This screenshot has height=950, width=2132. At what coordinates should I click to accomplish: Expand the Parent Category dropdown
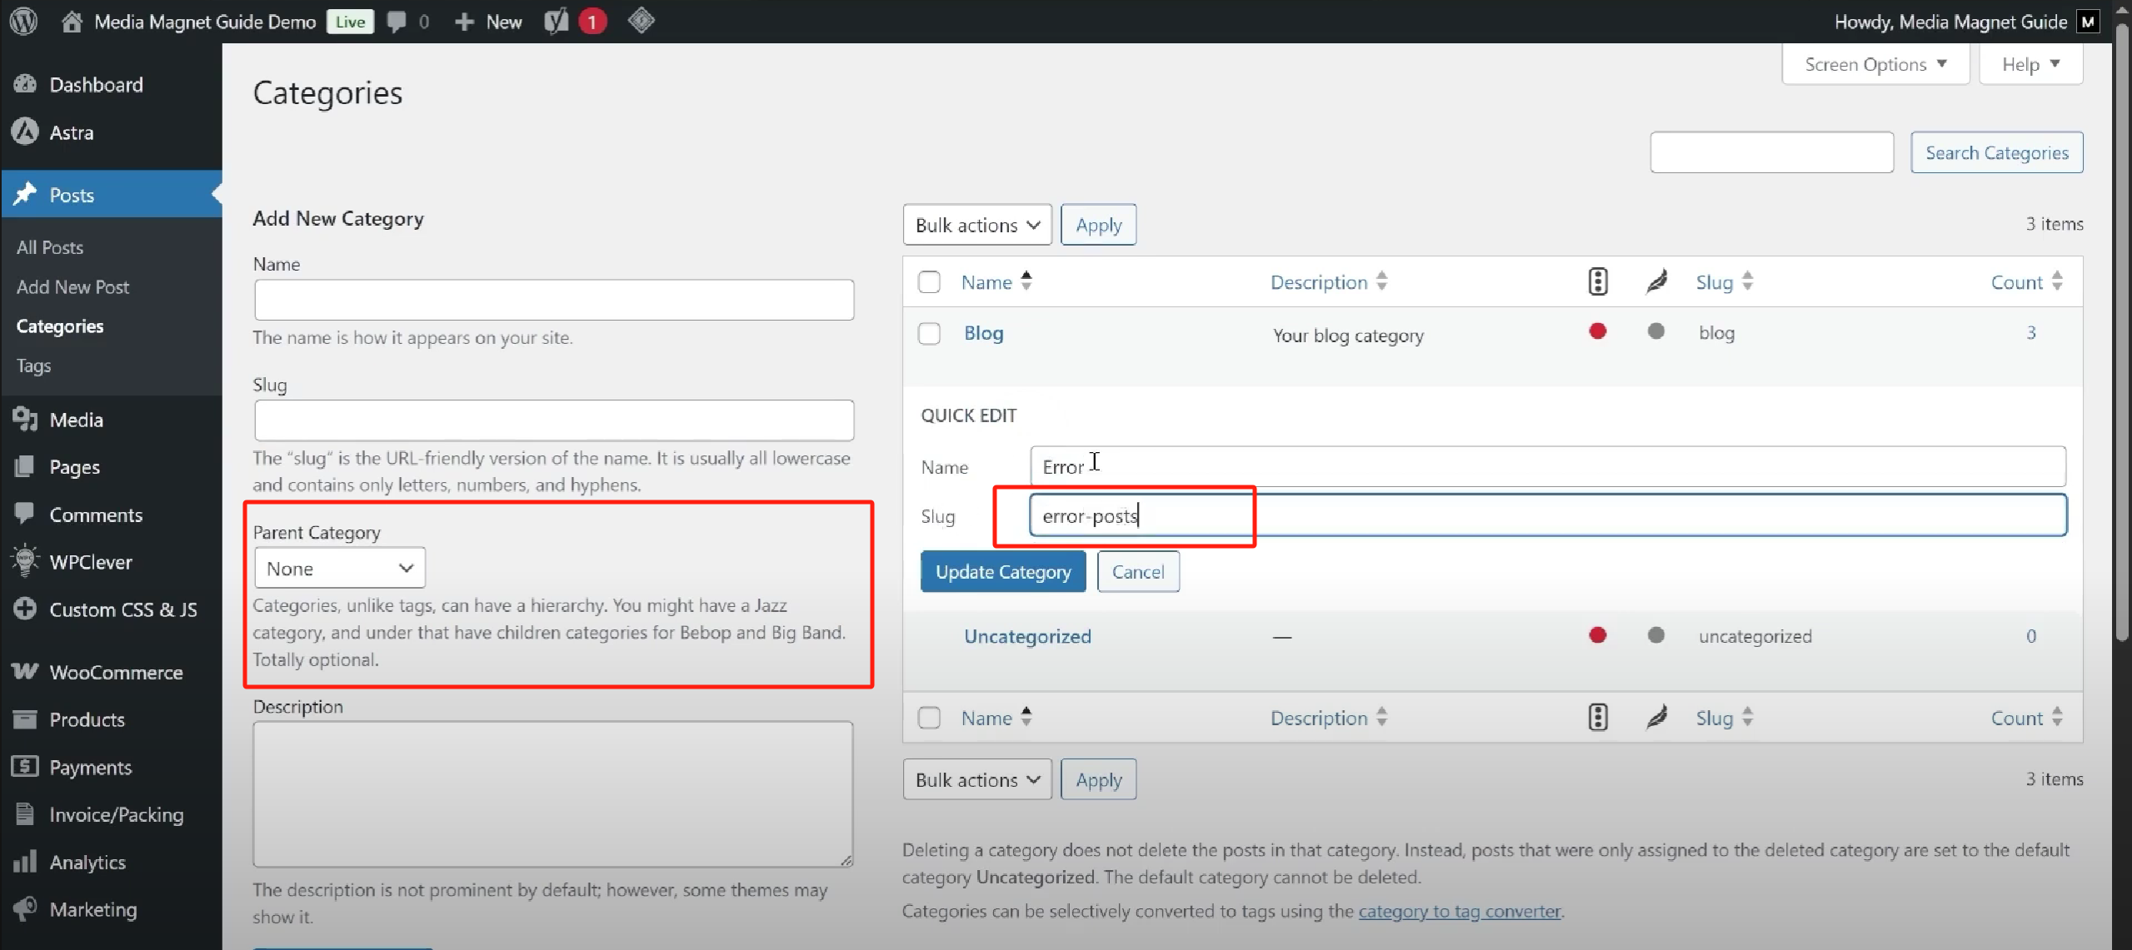pos(339,569)
